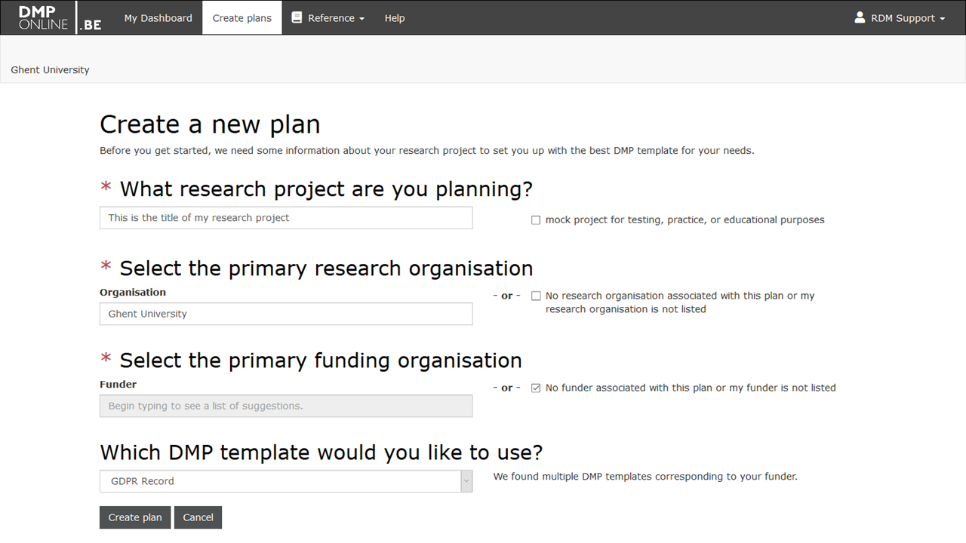Click the disabled Funder suggestions field
Image resolution: width=966 pixels, height=543 pixels.
tap(286, 406)
